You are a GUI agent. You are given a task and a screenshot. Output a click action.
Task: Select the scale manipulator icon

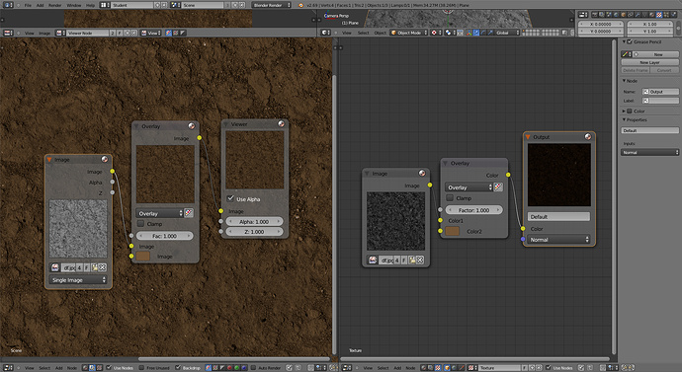(490, 33)
